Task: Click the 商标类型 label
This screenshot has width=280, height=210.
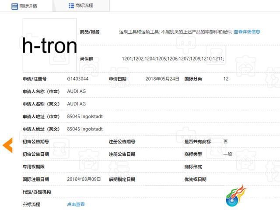Action: coord(193,154)
